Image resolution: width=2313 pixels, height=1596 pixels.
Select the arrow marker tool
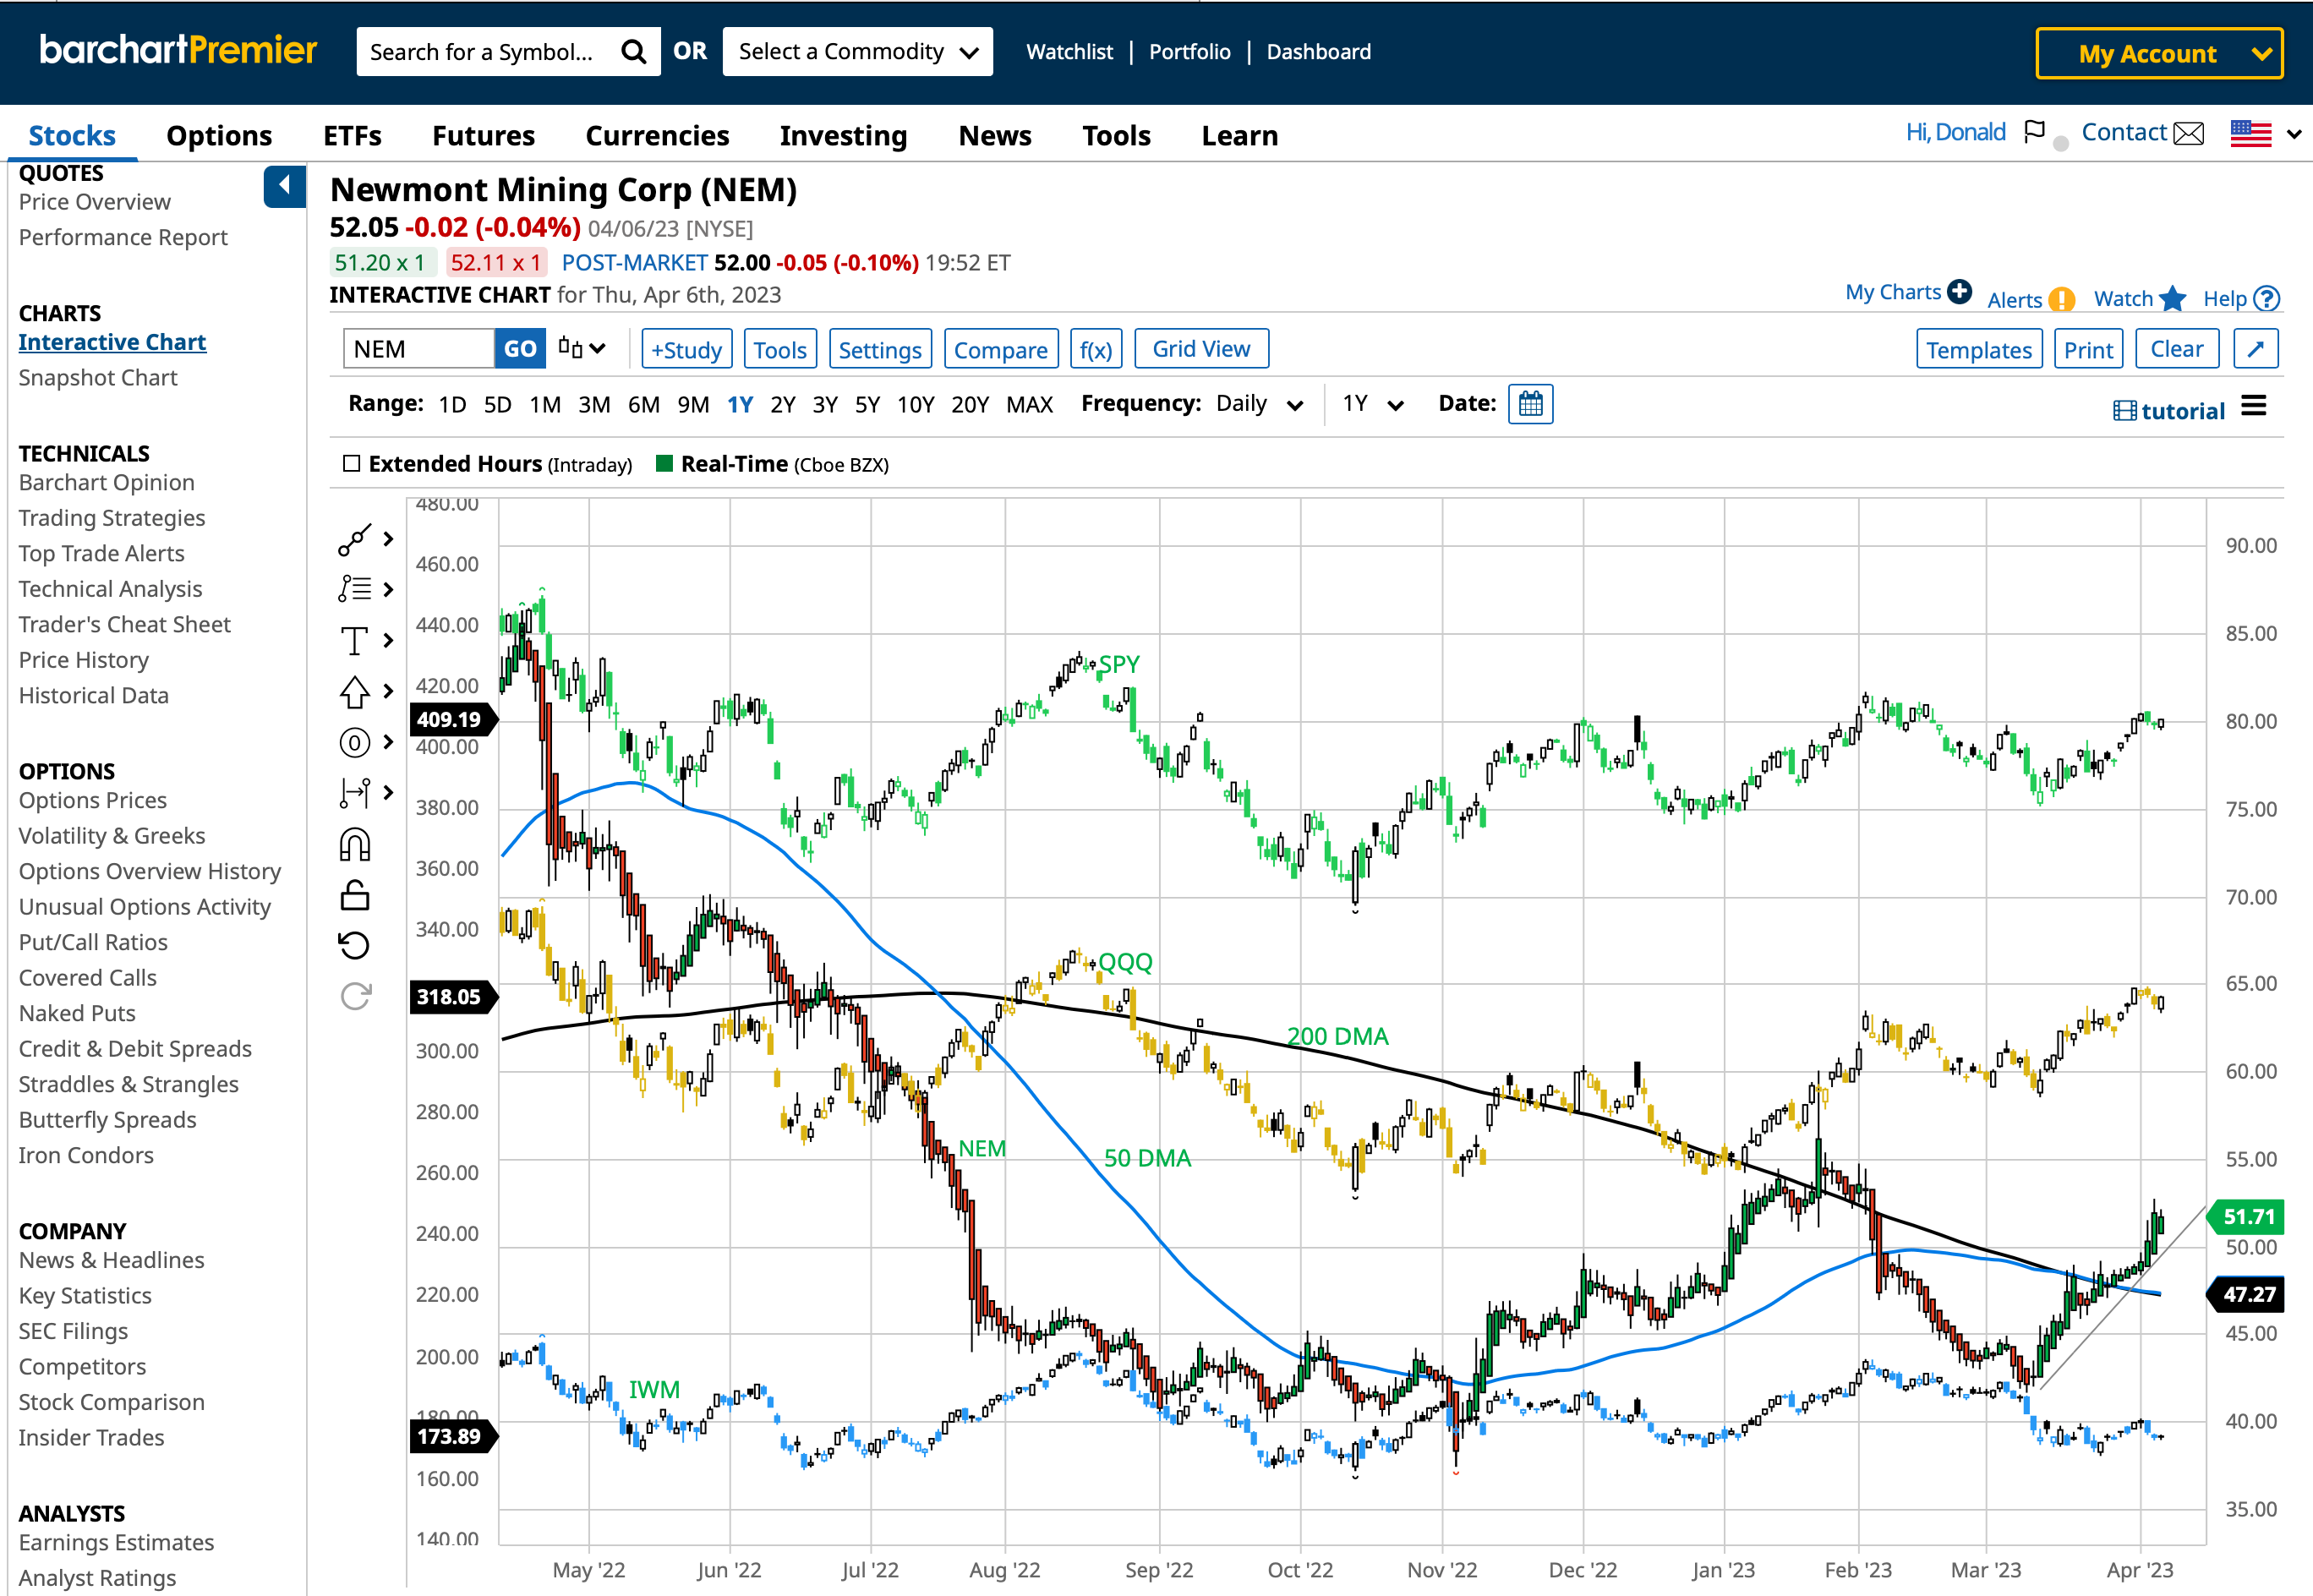(x=355, y=691)
